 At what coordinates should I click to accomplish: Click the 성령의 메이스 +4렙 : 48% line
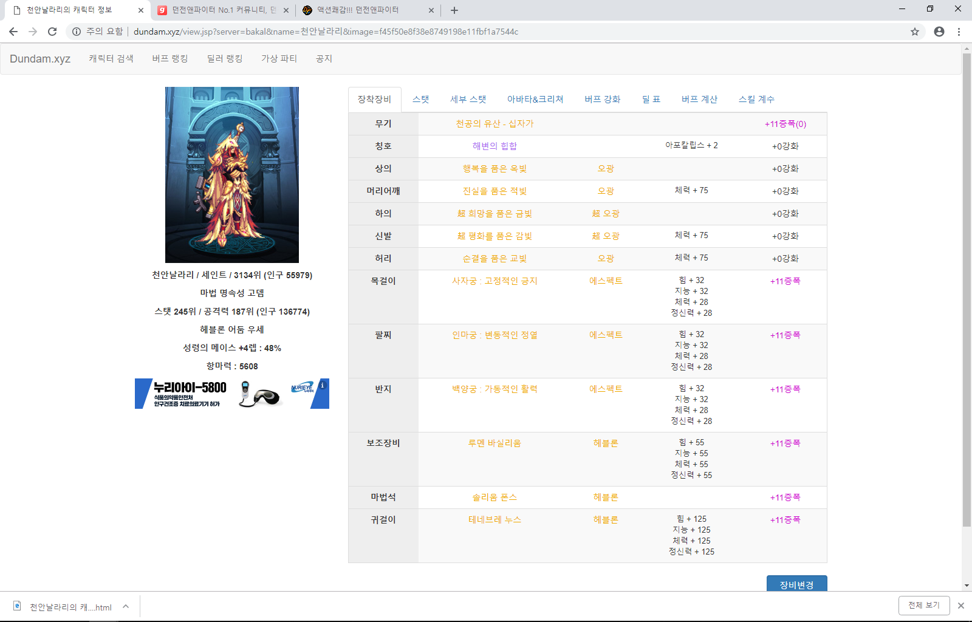[232, 348]
